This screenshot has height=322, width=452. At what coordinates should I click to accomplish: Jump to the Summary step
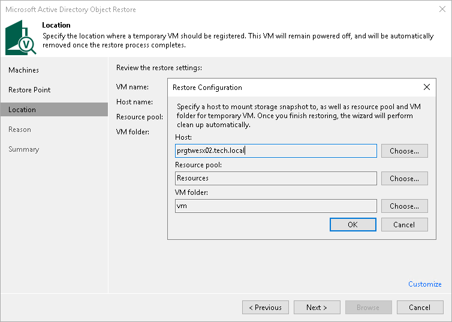[x=23, y=149]
